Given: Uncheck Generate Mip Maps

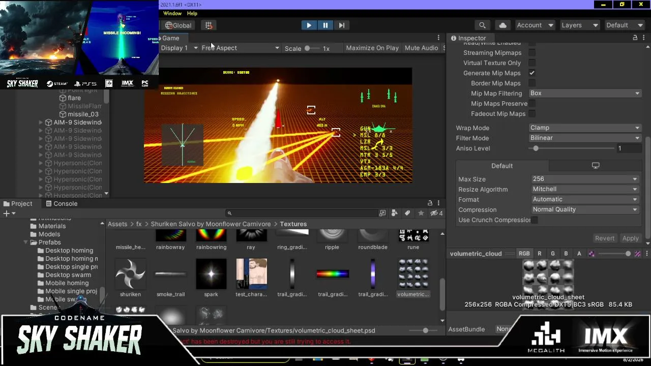Looking at the screenshot, I should [532, 73].
